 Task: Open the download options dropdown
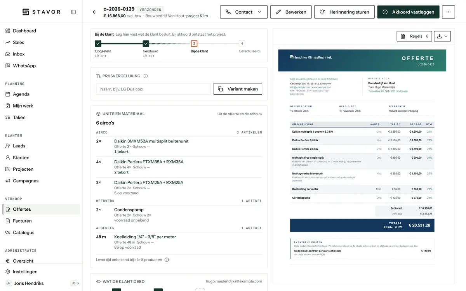pyautogui.click(x=442, y=36)
